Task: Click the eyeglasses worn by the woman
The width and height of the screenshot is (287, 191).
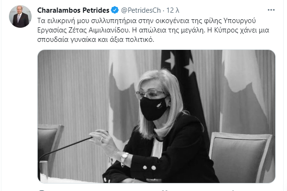Action: click(x=151, y=95)
